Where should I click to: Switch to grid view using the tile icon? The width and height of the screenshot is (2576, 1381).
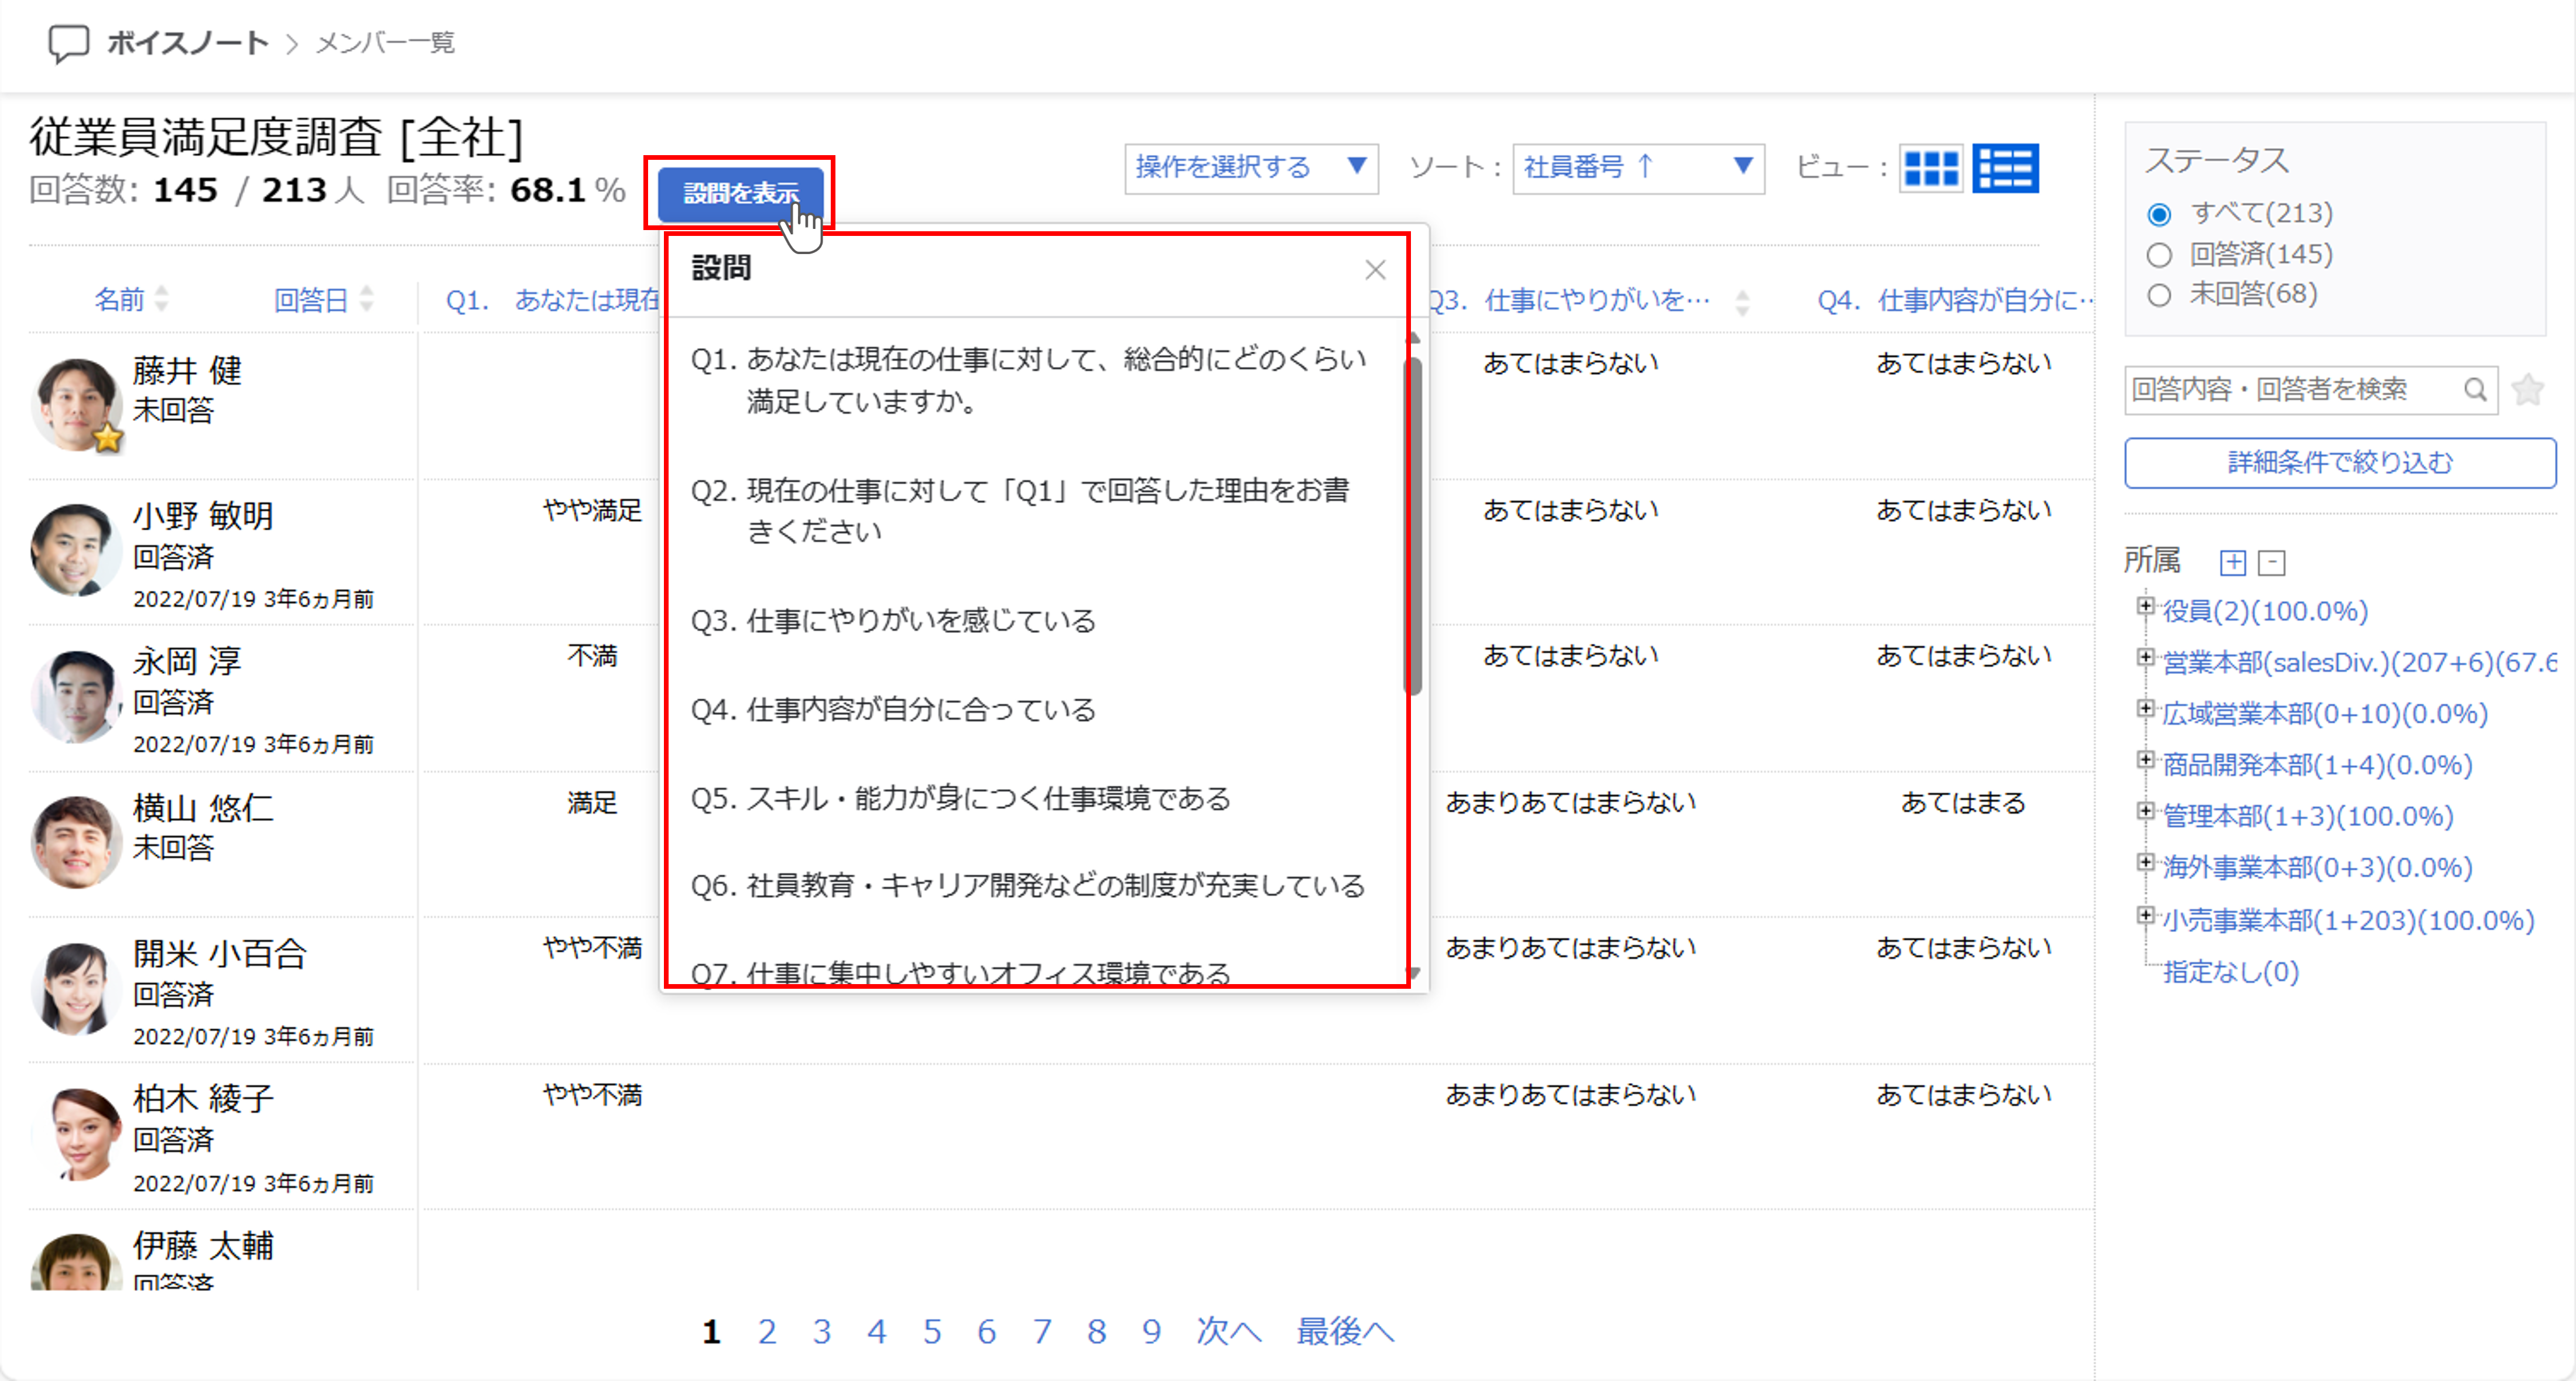coord(1931,169)
